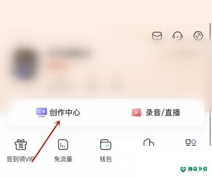Select the 钱包 label
Image resolution: width=212 pixels, height=177 pixels.
(106, 159)
